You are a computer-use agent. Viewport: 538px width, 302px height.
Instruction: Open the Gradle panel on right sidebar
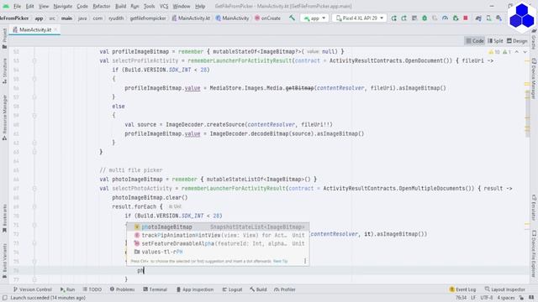click(x=534, y=40)
